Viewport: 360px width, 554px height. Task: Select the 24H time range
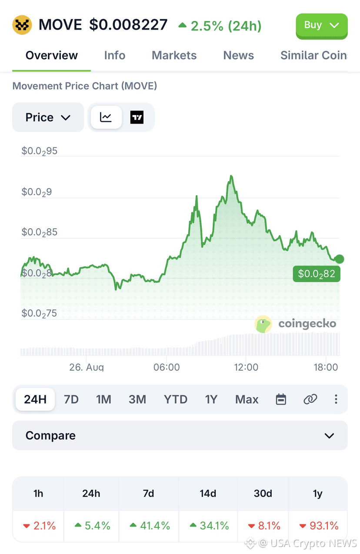tap(35, 399)
